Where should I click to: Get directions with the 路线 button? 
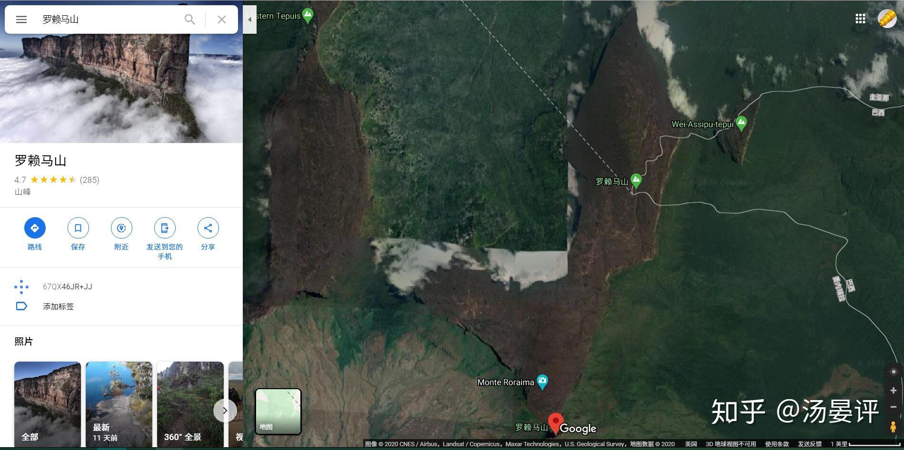pos(35,228)
